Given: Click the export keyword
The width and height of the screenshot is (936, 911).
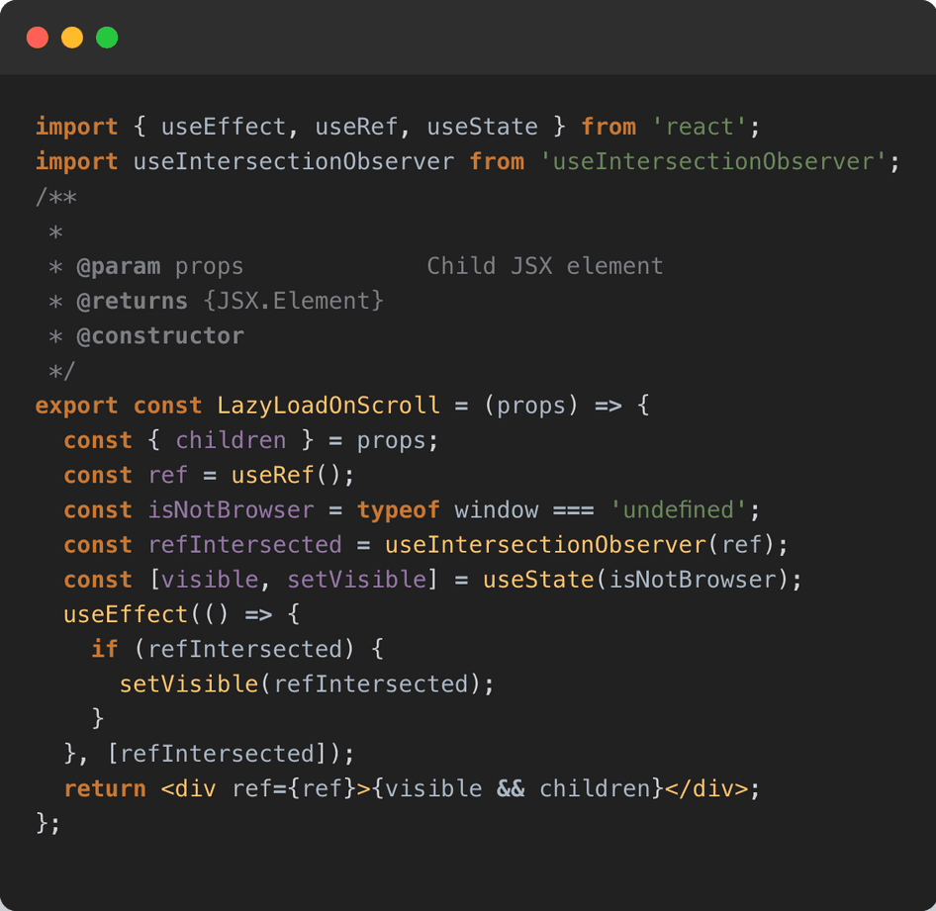Looking at the screenshot, I should point(76,406).
